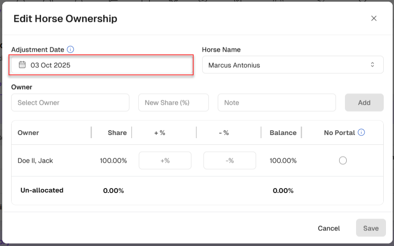Click the info icon beside Adjustment Date
This screenshot has height=246, width=394.
tap(71, 50)
